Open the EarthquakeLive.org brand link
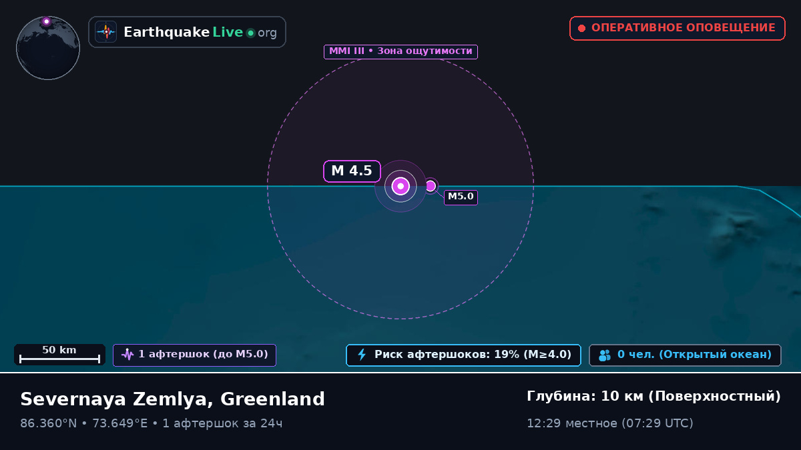 [x=187, y=32]
